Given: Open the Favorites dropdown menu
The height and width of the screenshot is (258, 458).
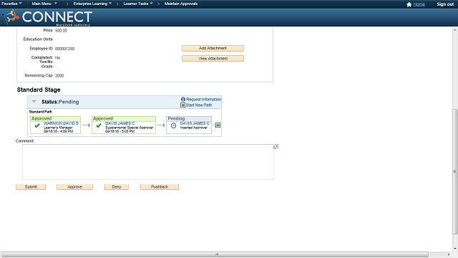Looking at the screenshot, I should click(x=11, y=4).
